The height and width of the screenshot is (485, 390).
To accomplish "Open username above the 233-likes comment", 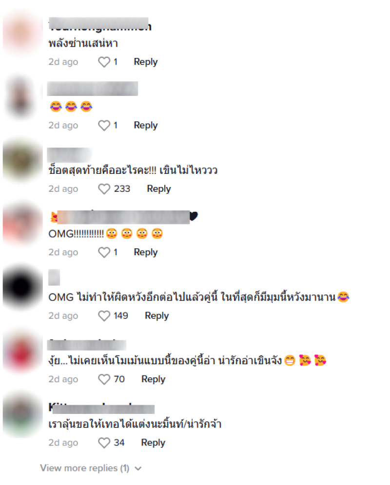I will click(x=69, y=155).
